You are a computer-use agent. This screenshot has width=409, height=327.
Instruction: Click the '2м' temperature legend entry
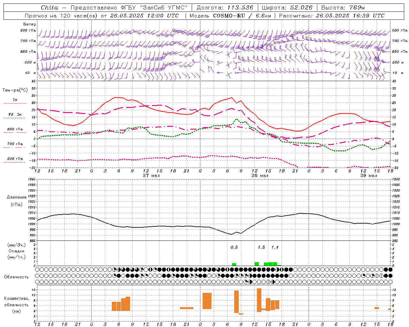15,100
